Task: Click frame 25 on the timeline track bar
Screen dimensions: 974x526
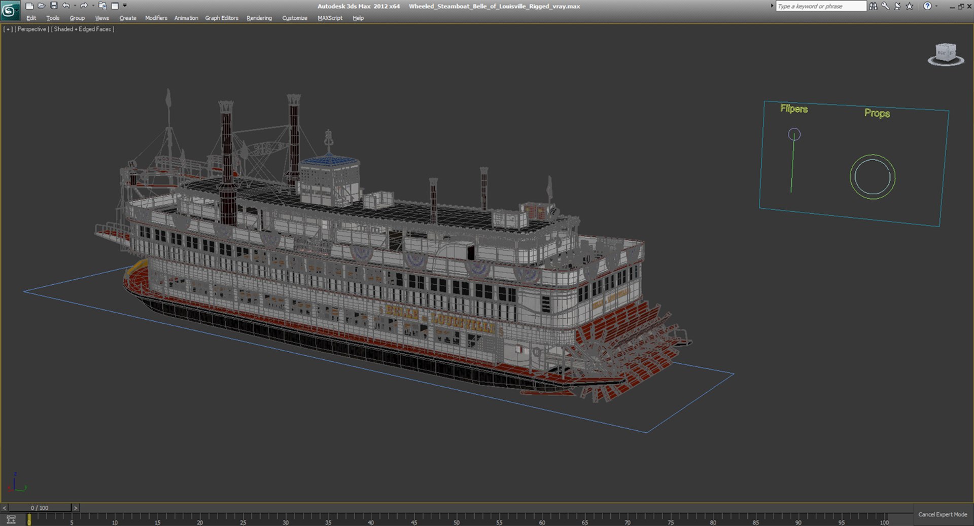Action: 243,519
